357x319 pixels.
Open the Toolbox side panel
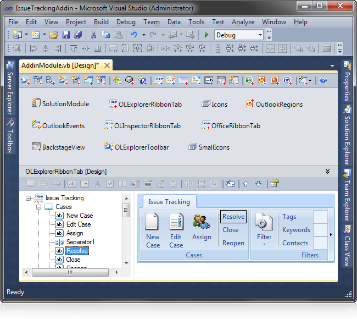(10, 136)
